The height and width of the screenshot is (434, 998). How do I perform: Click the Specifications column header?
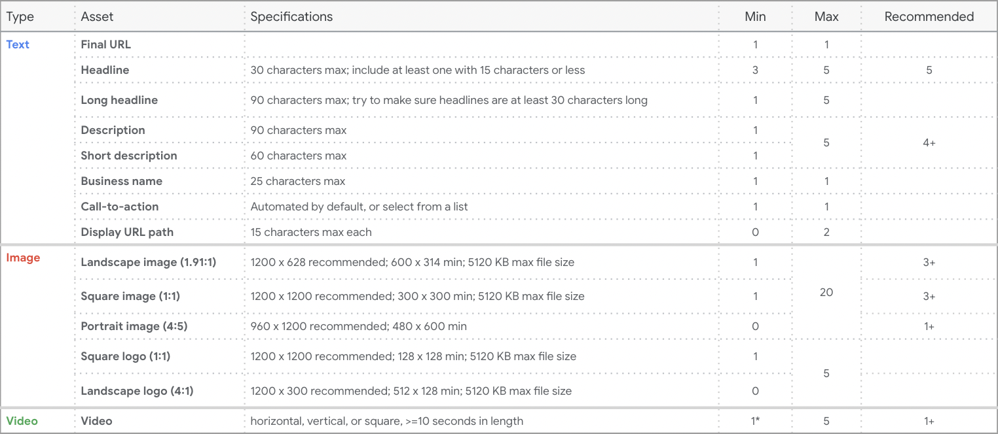291,17
